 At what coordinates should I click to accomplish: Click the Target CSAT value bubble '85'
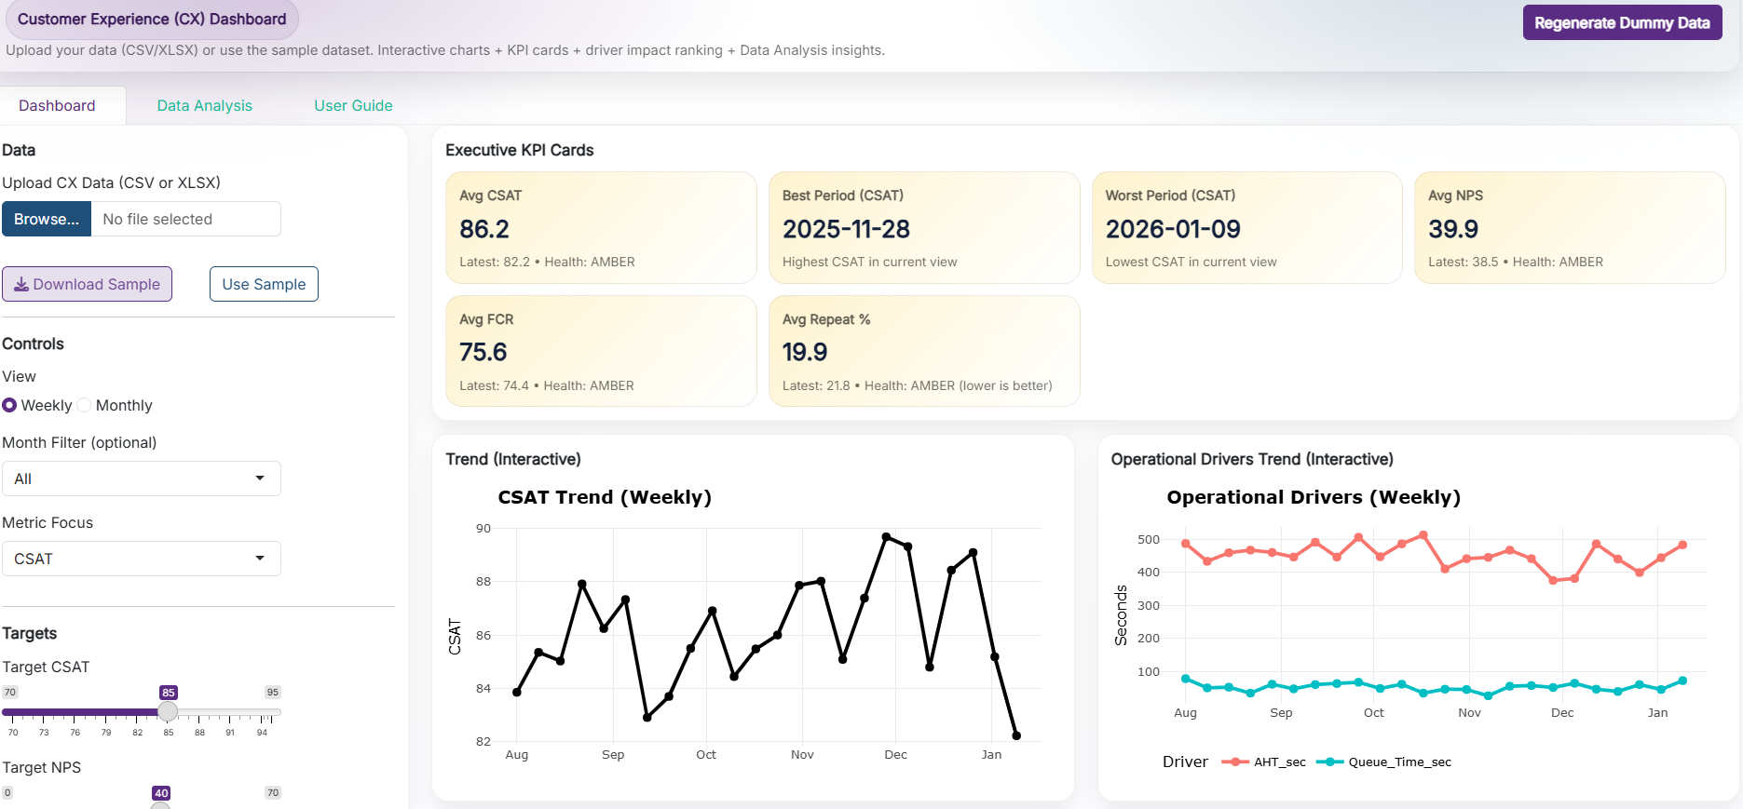coord(169,692)
